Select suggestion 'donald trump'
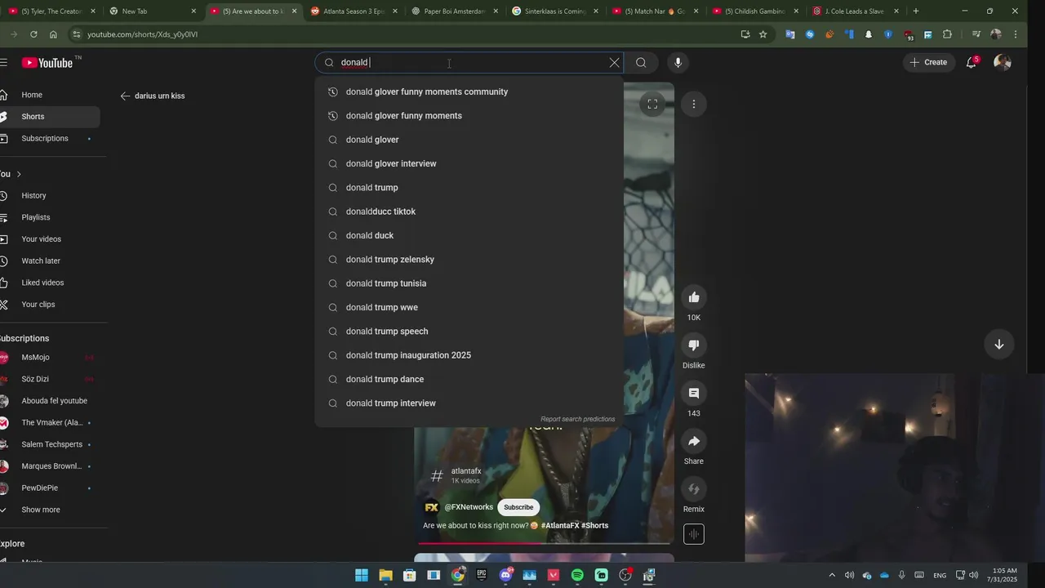Image resolution: width=1045 pixels, height=588 pixels. click(x=469, y=188)
